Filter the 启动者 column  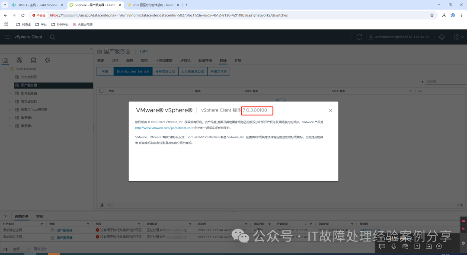[246, 224]
